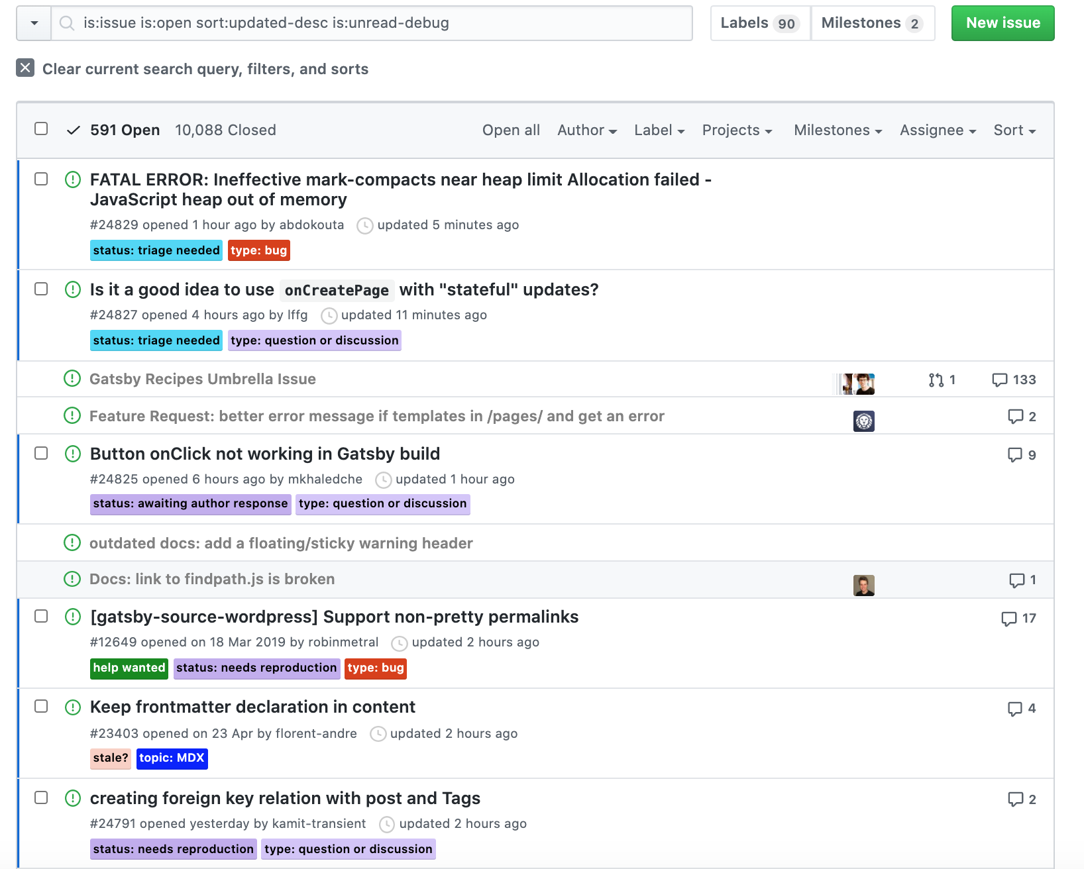Toggle the select-all issues checkbox
1084x869 pixels.
(x=41, y=128)
